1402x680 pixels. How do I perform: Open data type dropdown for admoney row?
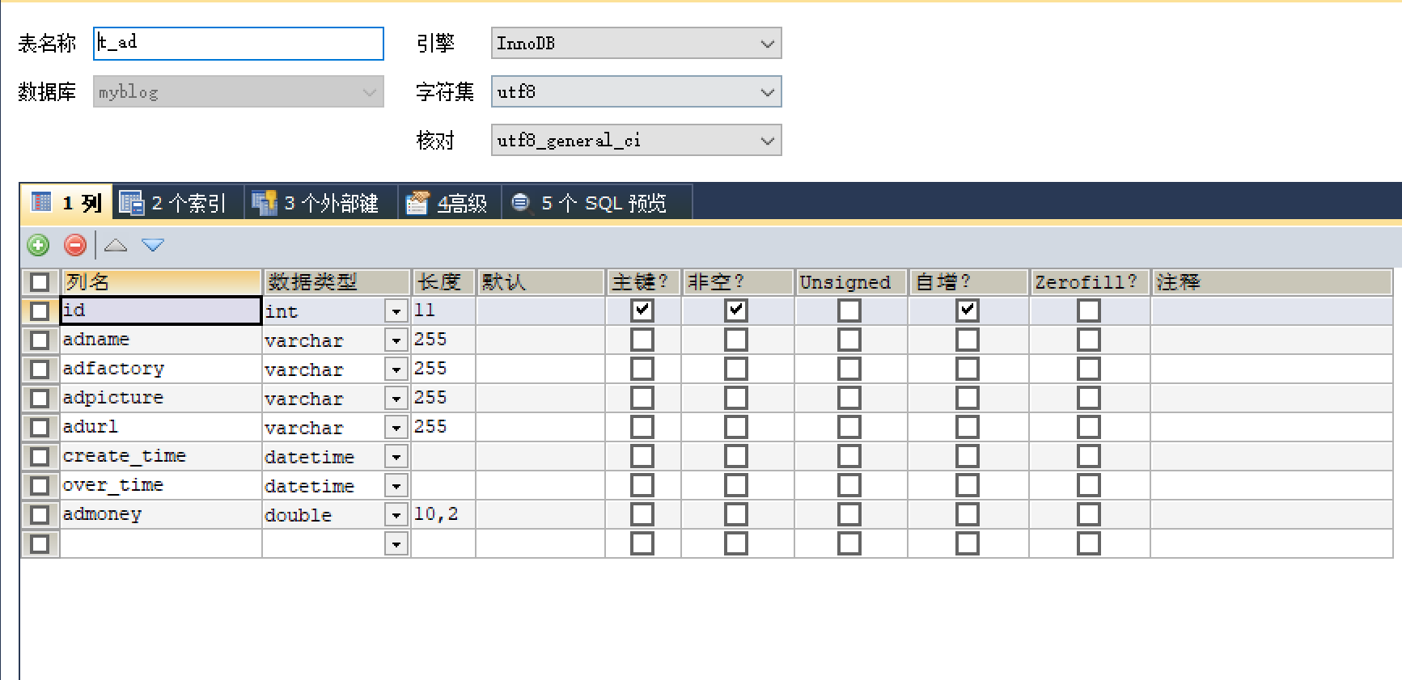pos(396,515)
